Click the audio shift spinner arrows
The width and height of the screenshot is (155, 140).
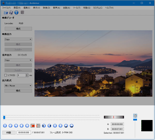point(27,75)
